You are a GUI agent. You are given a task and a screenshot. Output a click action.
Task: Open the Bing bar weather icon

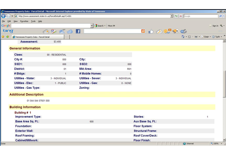coord(62,31)
